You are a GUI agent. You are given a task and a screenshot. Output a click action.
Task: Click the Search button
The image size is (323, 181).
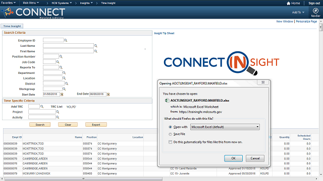coord(40,125)
